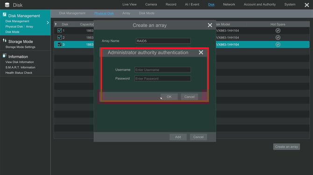Close the Disk settings window
This screenshot has height=175, width=313.
pyautogui.click(x=306, y=5)
